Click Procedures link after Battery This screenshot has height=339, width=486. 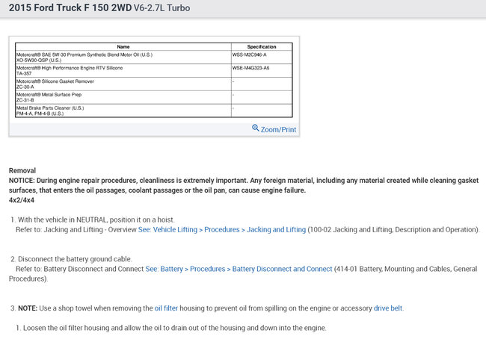coord(208,269)
